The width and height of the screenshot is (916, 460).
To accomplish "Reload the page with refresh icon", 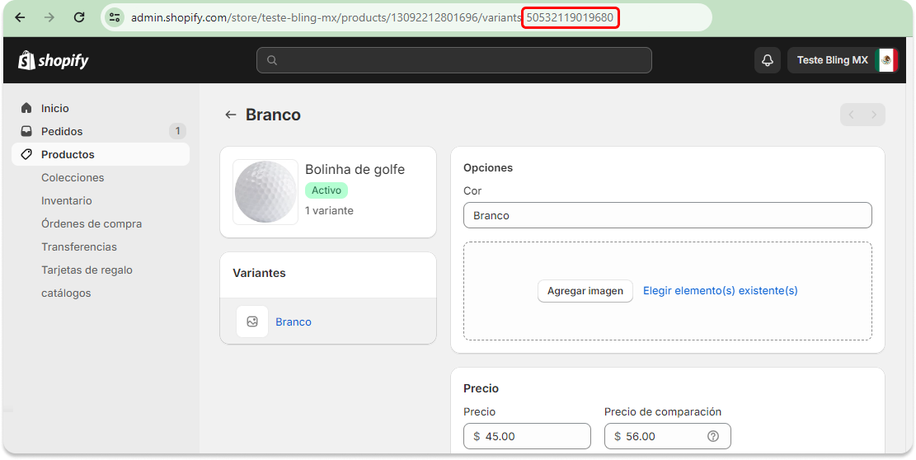I will click(79, 17).
